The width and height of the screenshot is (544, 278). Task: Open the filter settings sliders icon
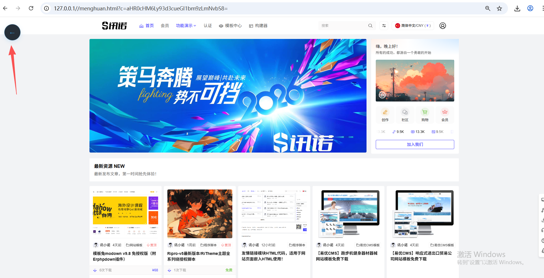pyautogui.click(x=384, y=26)
